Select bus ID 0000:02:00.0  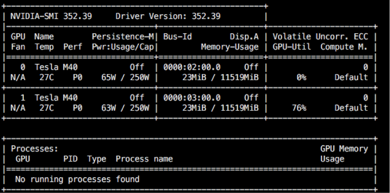coord(192,67)
